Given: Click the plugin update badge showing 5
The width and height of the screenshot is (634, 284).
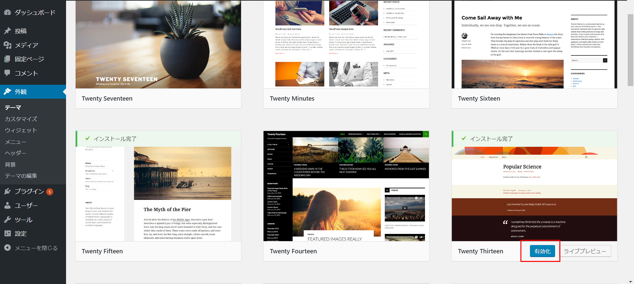Looking at the screenshot, I should [50, 192].
